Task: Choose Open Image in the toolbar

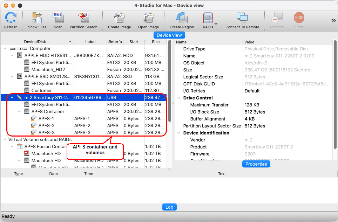Action: click(149, 18)
